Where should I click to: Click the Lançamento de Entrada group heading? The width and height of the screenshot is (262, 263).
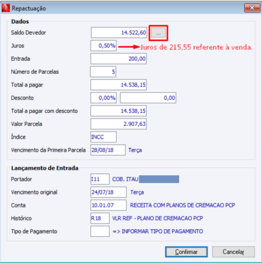pyautogui.click(x=45, y=168)
